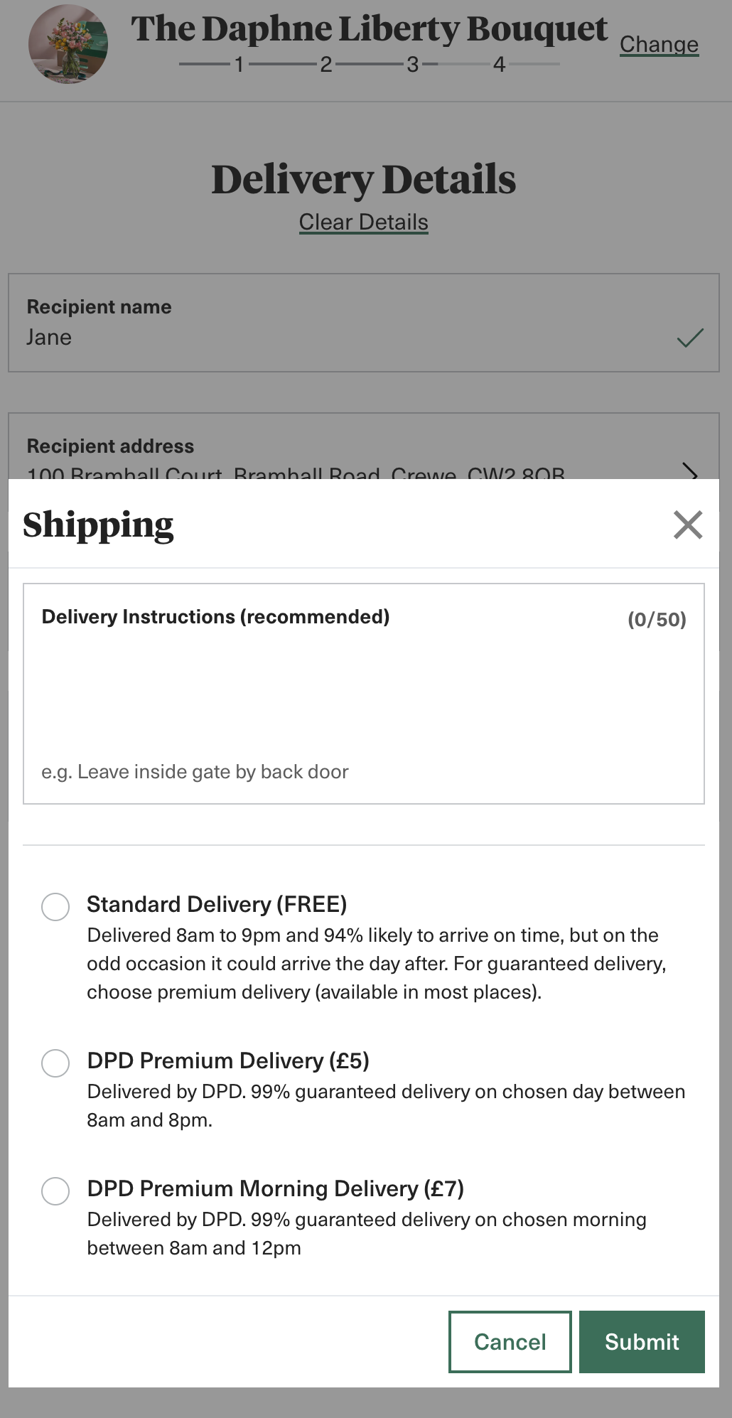Click The Daphne Liberty Bouquet title
Image resolution: width=732 pixels, height=1418 pixels.
[x=370, y=30]
